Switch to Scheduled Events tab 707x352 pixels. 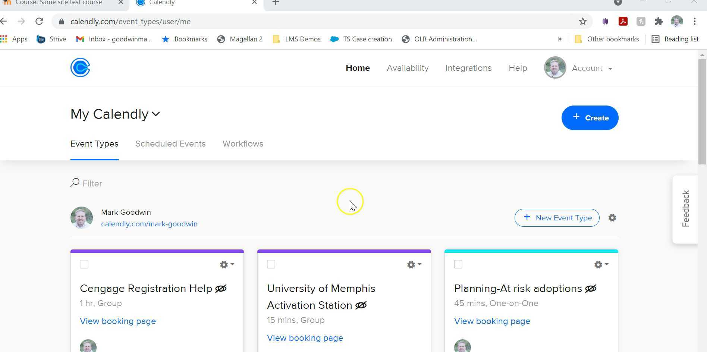170,144
